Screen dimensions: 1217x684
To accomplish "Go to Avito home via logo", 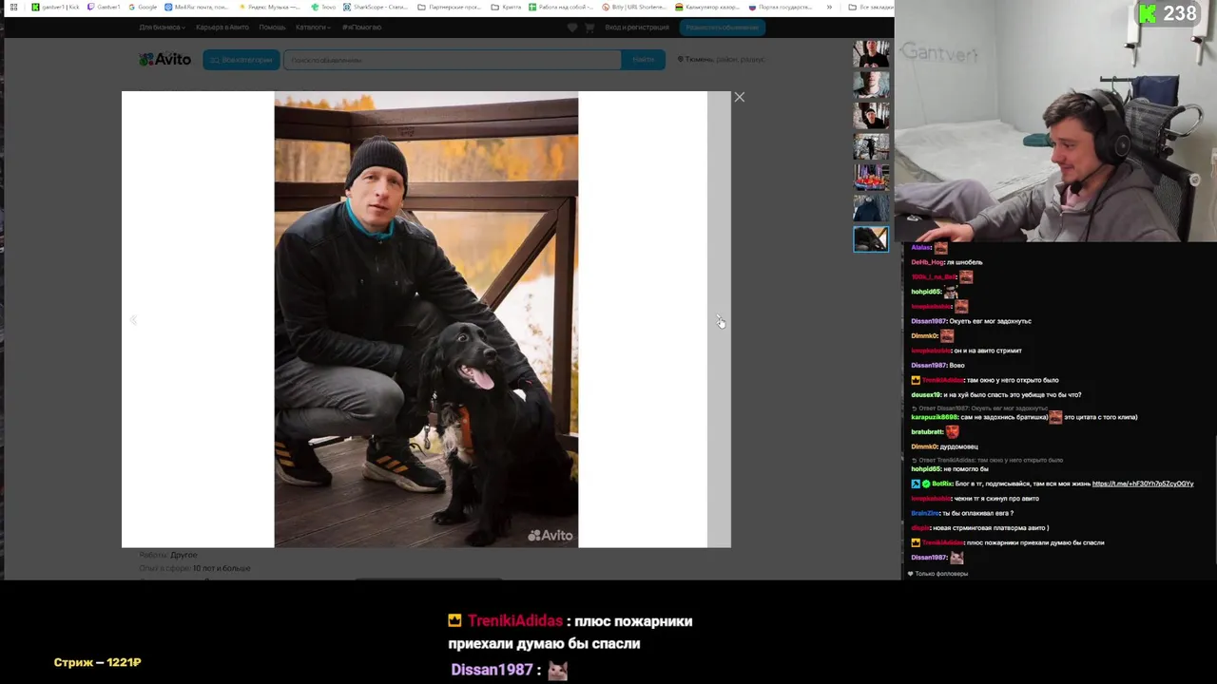I will point(165,59).
